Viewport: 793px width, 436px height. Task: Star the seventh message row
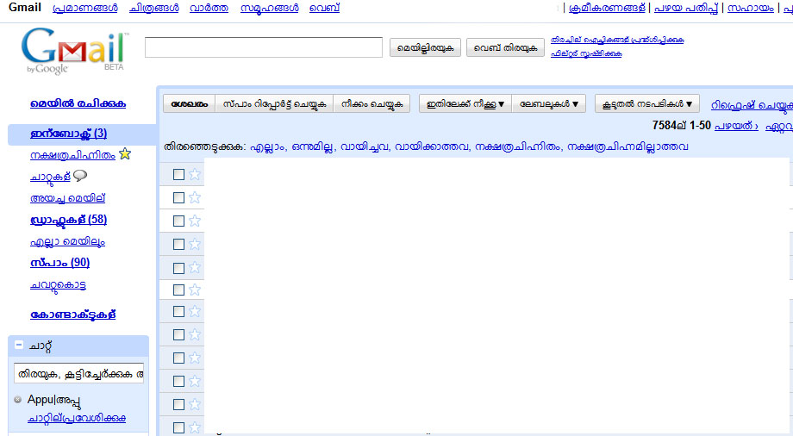point(195,312)
